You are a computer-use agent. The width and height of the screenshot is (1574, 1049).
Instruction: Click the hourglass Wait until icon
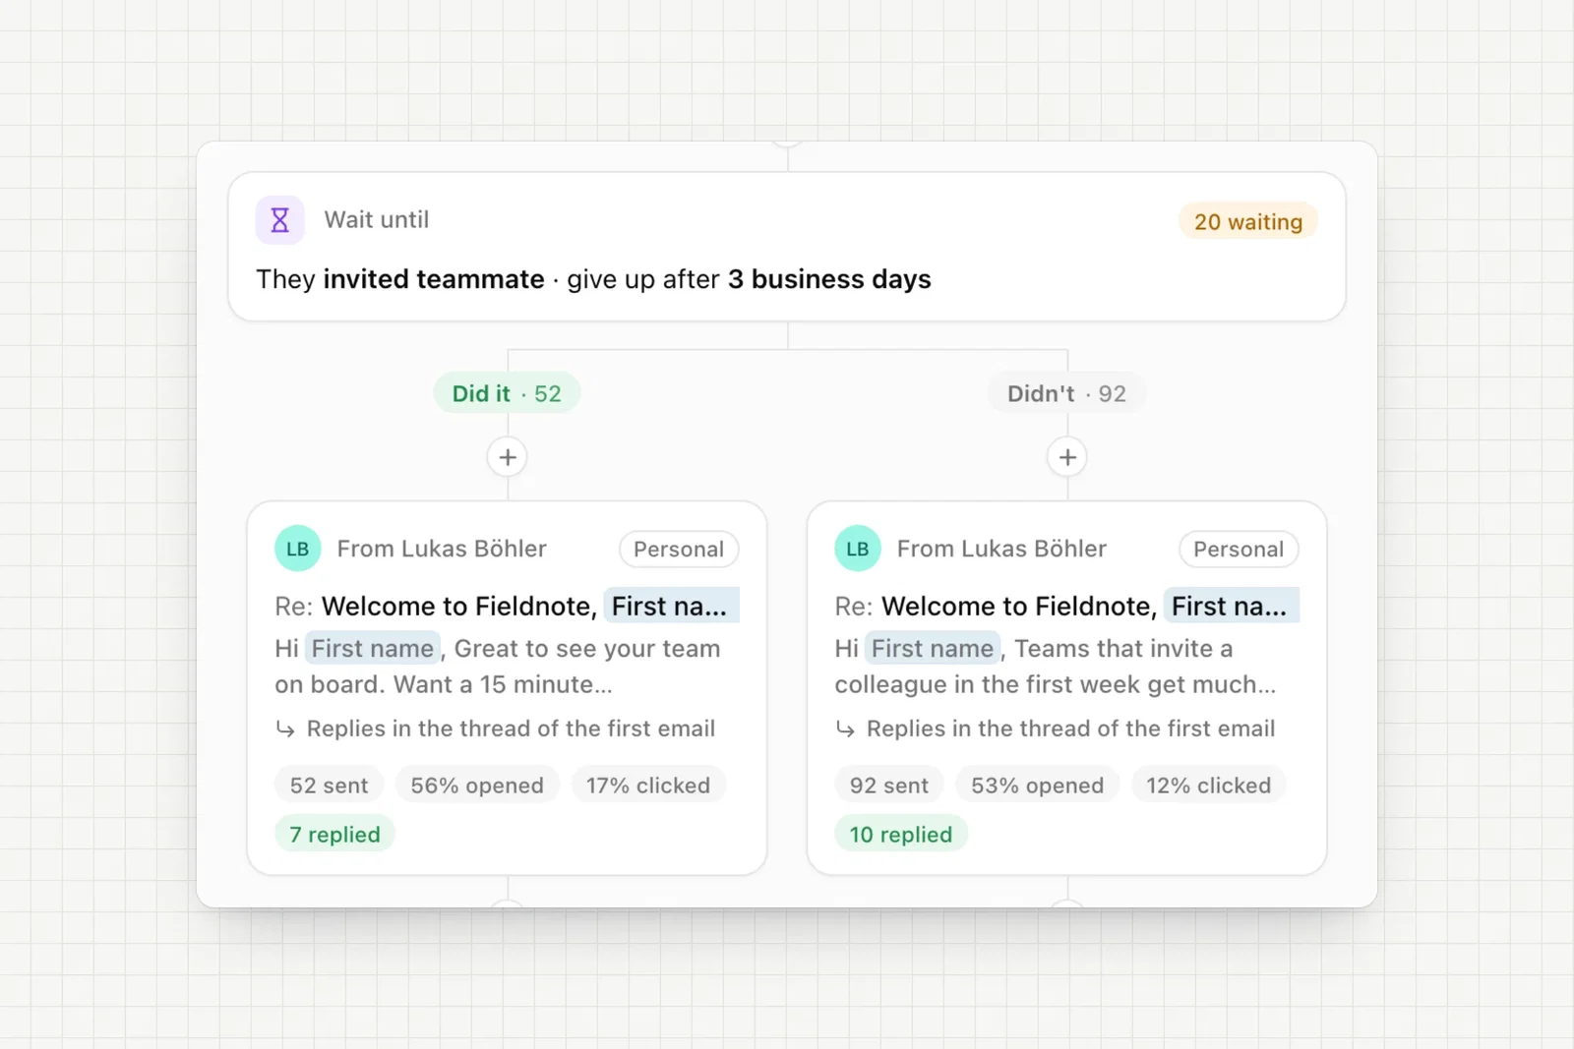point(280,220)
